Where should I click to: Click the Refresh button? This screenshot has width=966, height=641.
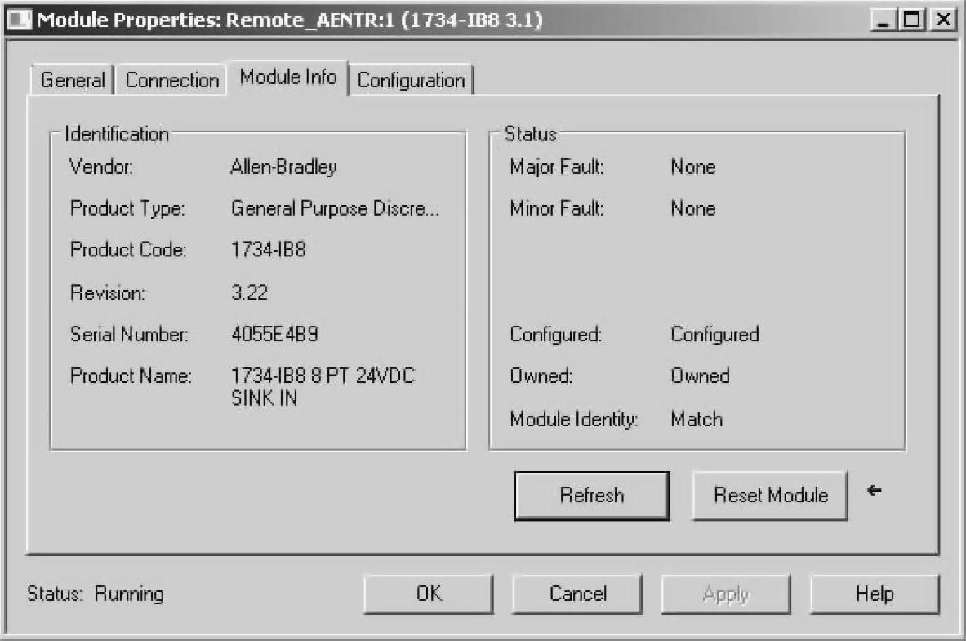[x=592, y=496]
